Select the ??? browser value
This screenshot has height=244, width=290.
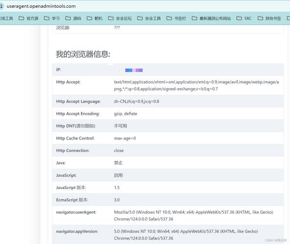(x=117, y=28)
